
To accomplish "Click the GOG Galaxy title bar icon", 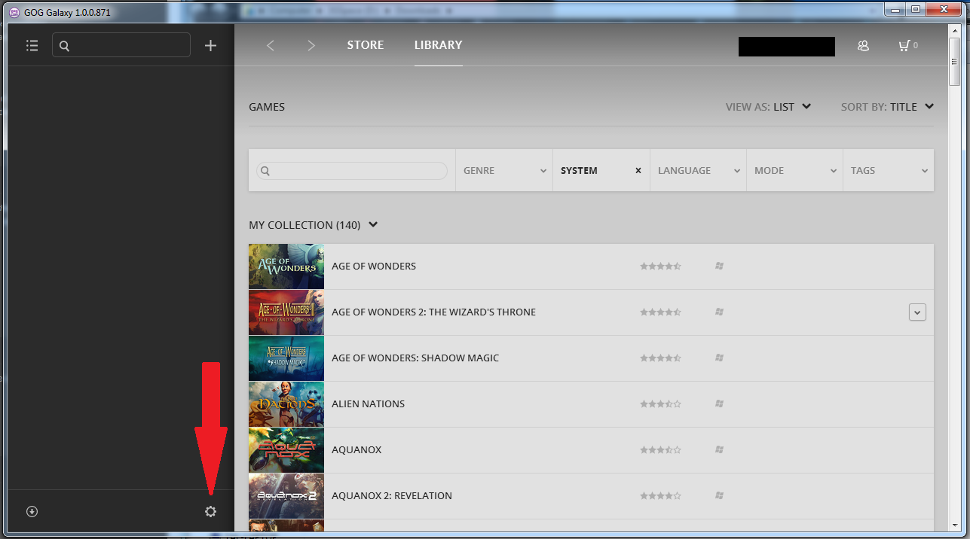I will (x=14, y=12).
